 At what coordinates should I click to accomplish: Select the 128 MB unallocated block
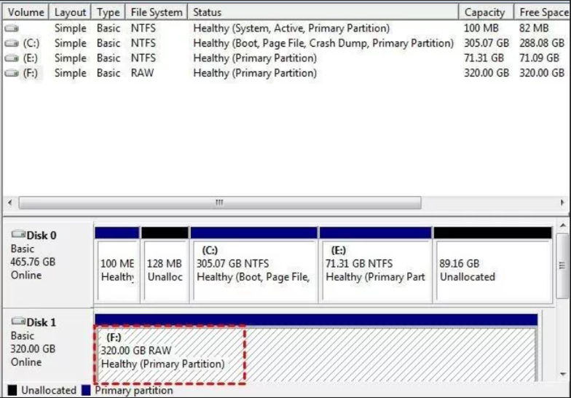click(x=164, y=270)
